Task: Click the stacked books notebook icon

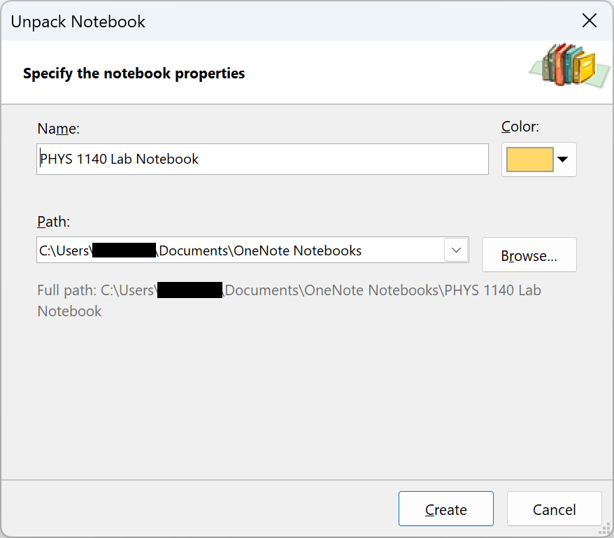Action: [570, 65]
